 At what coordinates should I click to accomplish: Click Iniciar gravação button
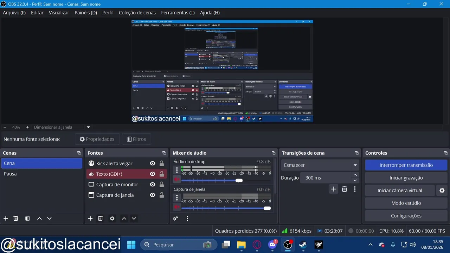point(406,178)
